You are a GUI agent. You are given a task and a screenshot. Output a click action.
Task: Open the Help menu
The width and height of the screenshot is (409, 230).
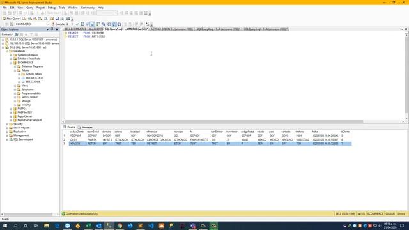coord(100,8)
